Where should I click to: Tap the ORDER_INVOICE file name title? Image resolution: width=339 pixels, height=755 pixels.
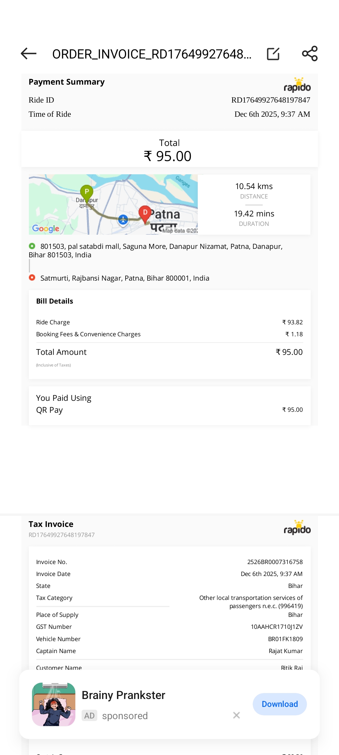point(152,54)
